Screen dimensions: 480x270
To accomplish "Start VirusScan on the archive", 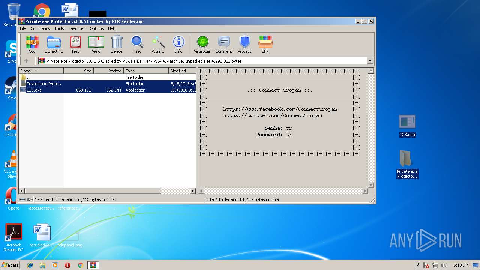I will (x=202, y=45).
